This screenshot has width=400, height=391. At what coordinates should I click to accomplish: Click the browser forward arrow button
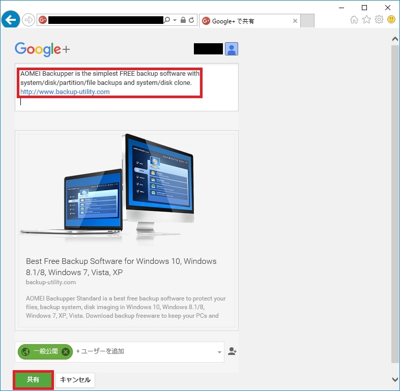(x=28, y=20)
